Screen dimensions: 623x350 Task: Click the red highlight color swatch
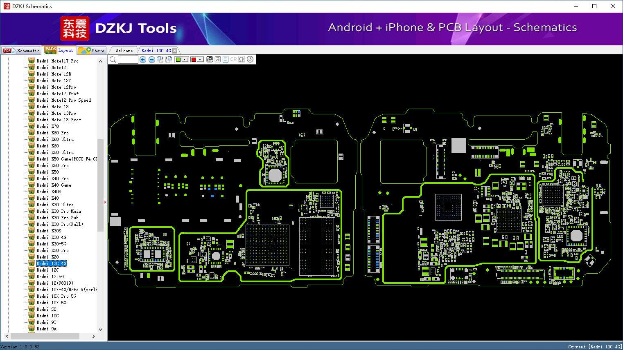tap(194, 60)
